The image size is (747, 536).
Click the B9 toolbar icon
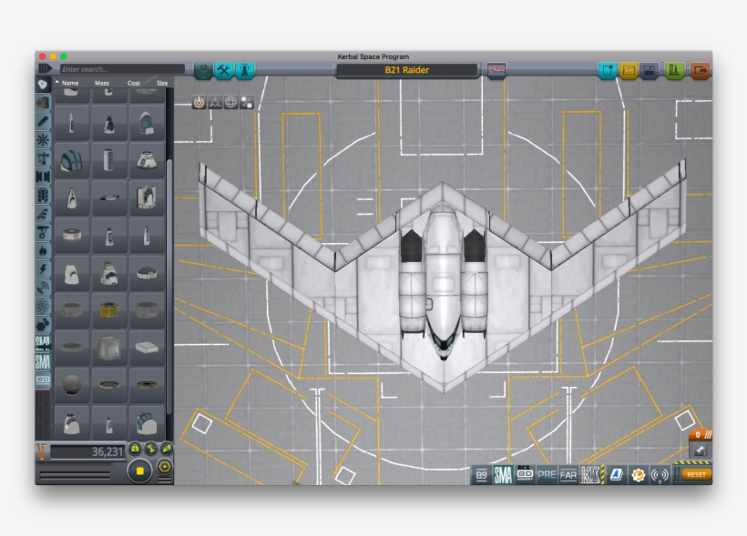480,474
